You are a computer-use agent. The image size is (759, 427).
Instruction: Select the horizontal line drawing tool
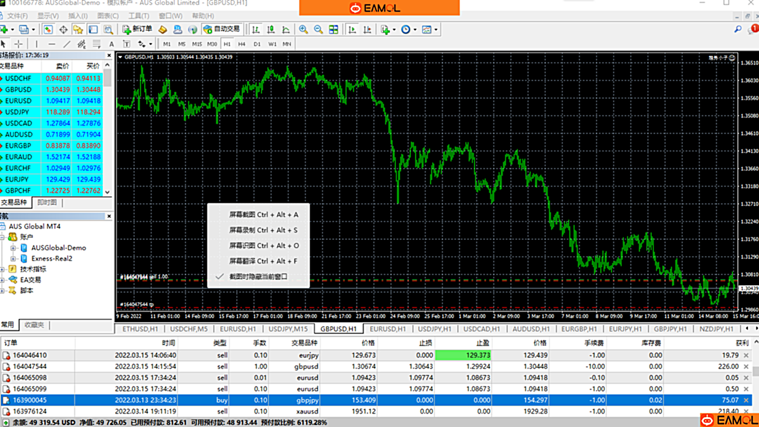click(x=51, y=44)
